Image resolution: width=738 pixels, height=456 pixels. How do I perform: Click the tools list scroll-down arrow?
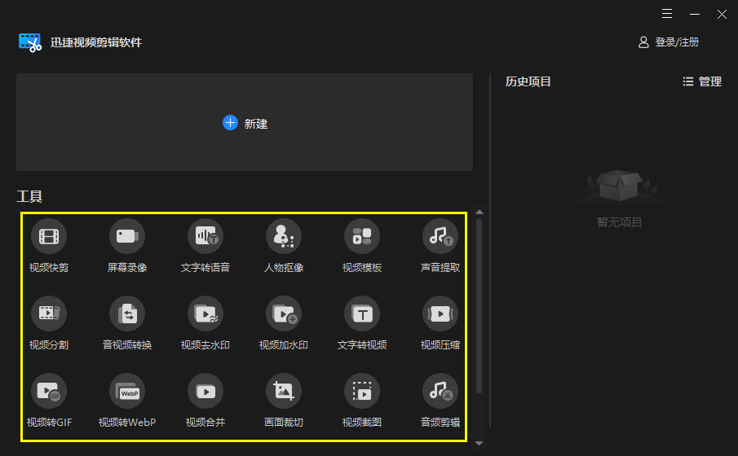tap(479, 443)
